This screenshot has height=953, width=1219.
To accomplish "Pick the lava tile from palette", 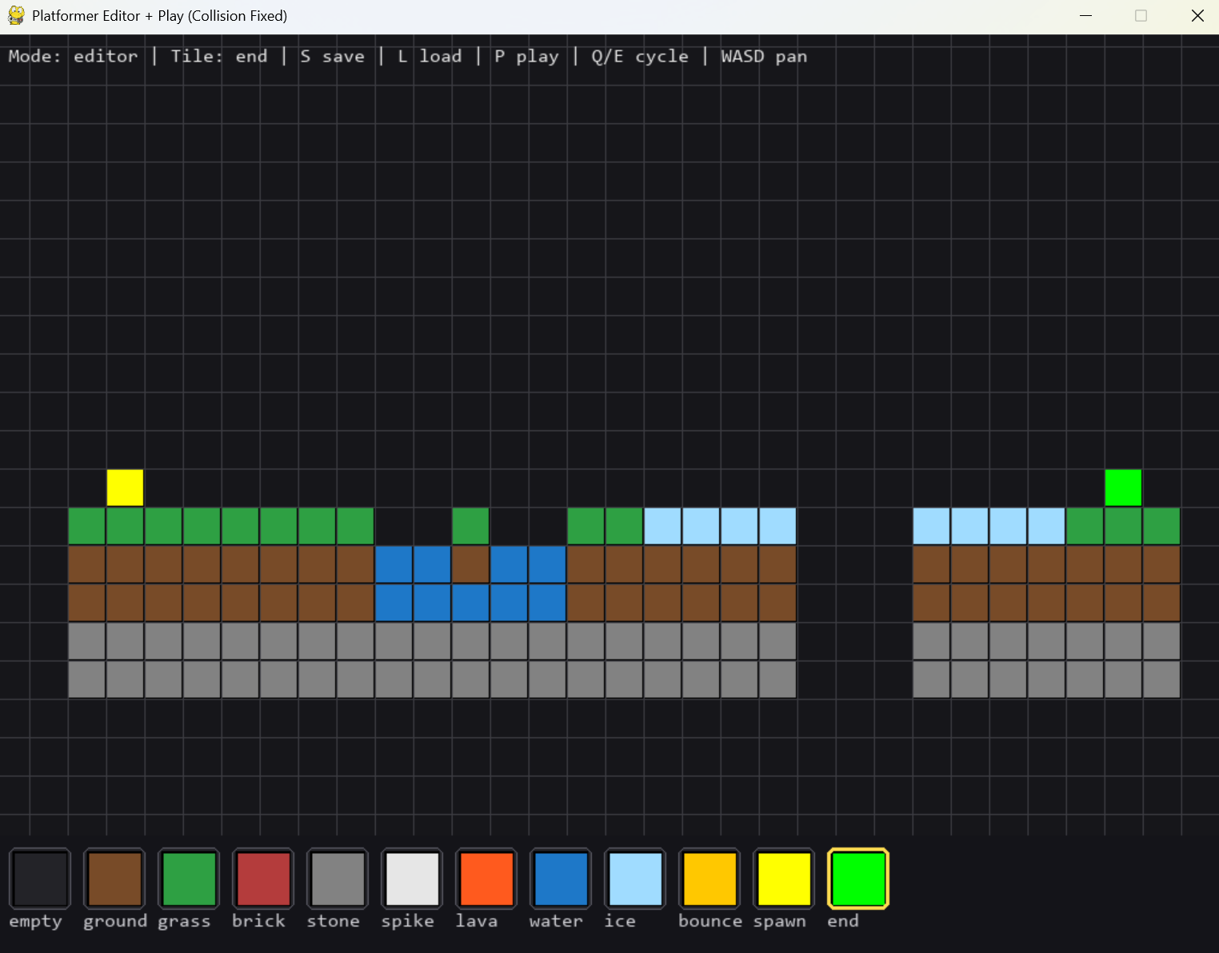I will (486, 879).
